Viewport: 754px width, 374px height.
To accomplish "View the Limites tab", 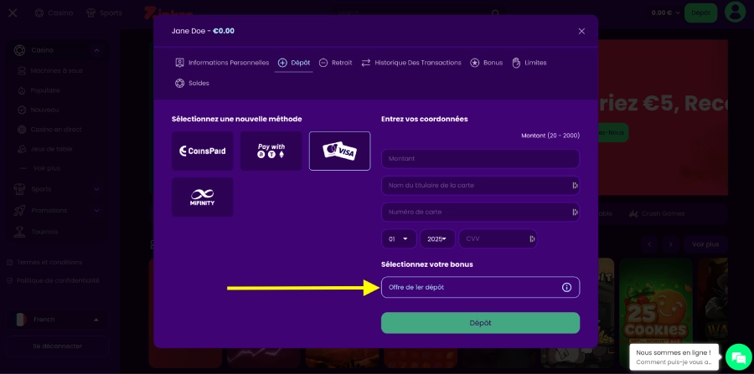I will pos(529,63).
